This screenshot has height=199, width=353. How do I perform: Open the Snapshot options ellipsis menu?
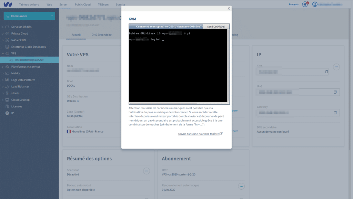click(x=147, y=171)
